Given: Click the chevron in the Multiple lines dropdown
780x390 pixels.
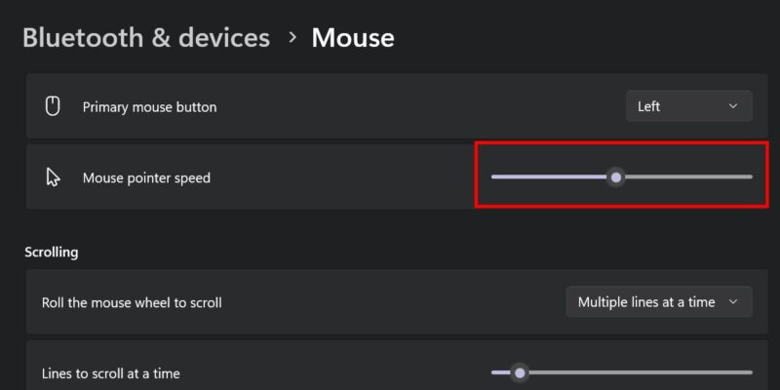Looking at the screenshot, I should pos(733,302).
